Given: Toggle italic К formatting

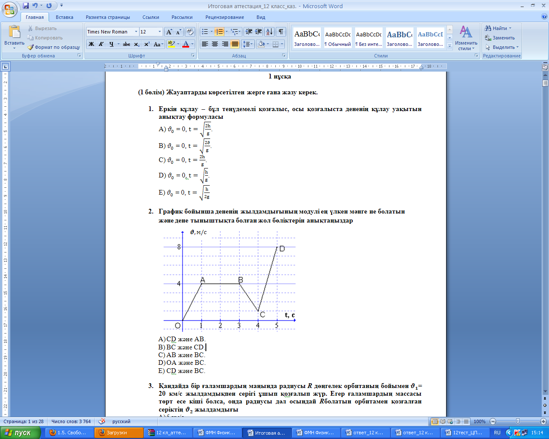Looking at the screenshot, I should (x=101, y=44).
